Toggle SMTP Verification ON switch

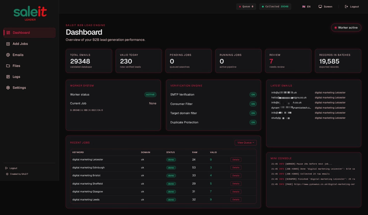tap(253, 95)
